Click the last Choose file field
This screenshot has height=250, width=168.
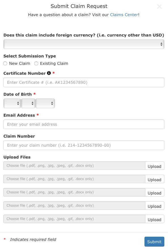click(x=74, y=219)
